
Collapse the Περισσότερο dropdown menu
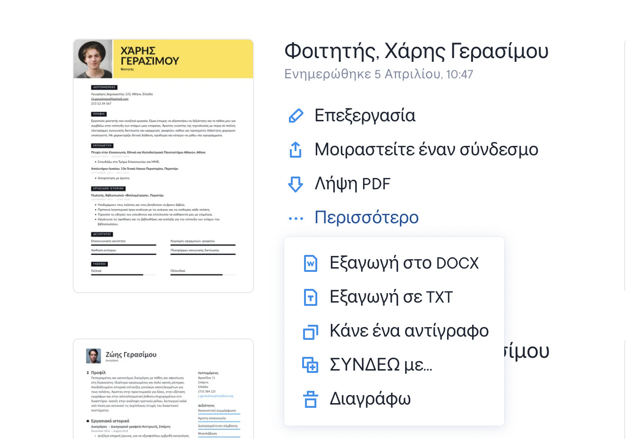366,218
